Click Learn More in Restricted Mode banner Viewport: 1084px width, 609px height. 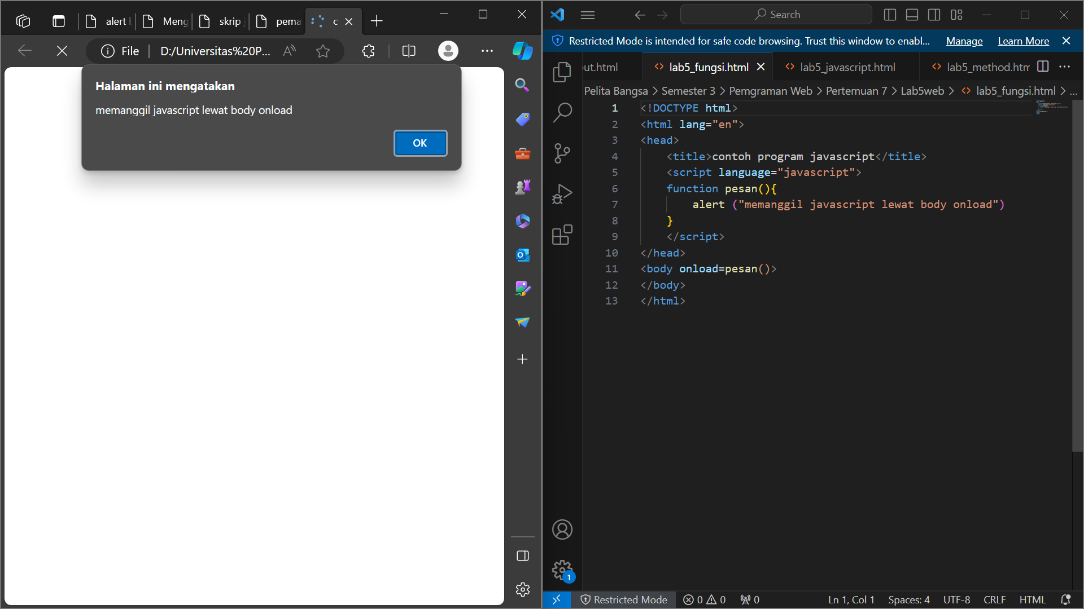pos(1023,41)
